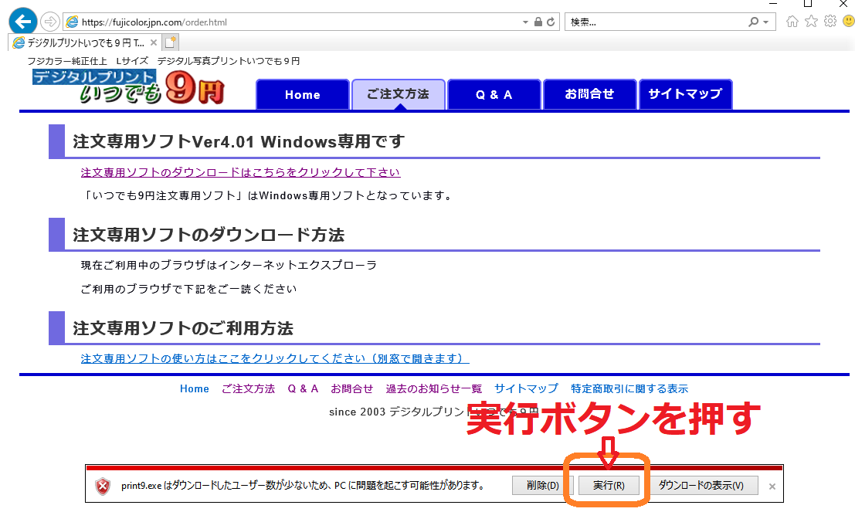Close the デジタルプリントいつでも9円 browser tab

154,42
